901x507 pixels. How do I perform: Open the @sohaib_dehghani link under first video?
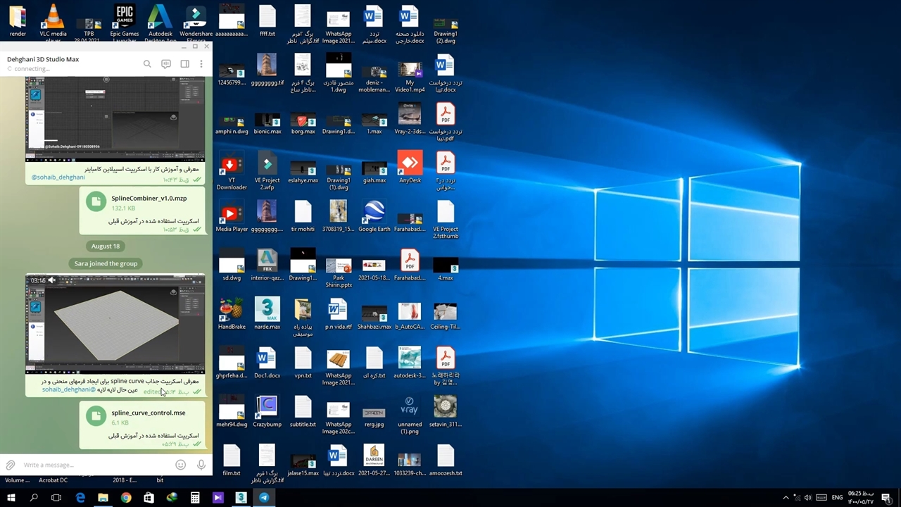(x=58, y=177)
